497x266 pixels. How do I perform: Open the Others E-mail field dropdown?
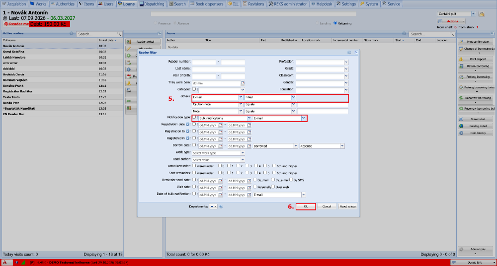[241, 97]
